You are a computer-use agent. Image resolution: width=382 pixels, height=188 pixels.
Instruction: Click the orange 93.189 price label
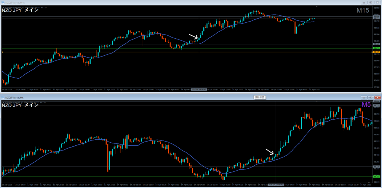(x=376, y=52)
